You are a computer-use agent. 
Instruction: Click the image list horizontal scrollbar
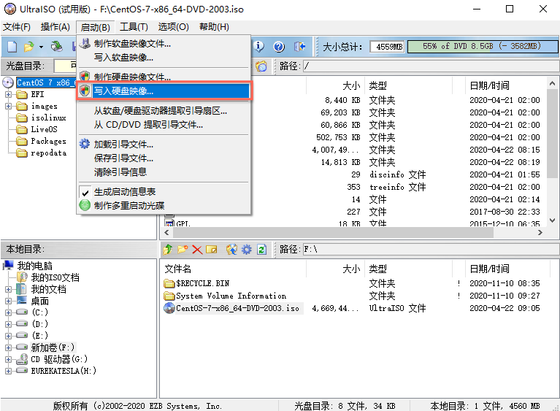(333, 232)
